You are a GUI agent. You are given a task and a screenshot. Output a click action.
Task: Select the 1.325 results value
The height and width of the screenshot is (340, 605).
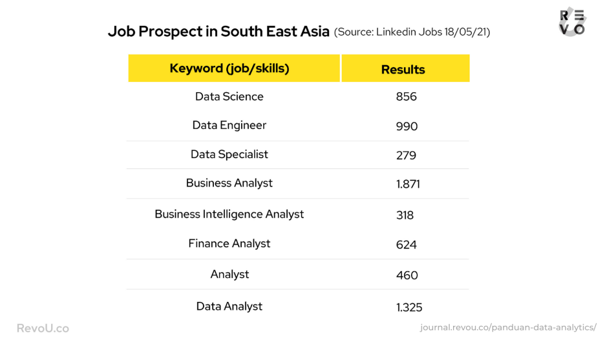tap(409, 308)
